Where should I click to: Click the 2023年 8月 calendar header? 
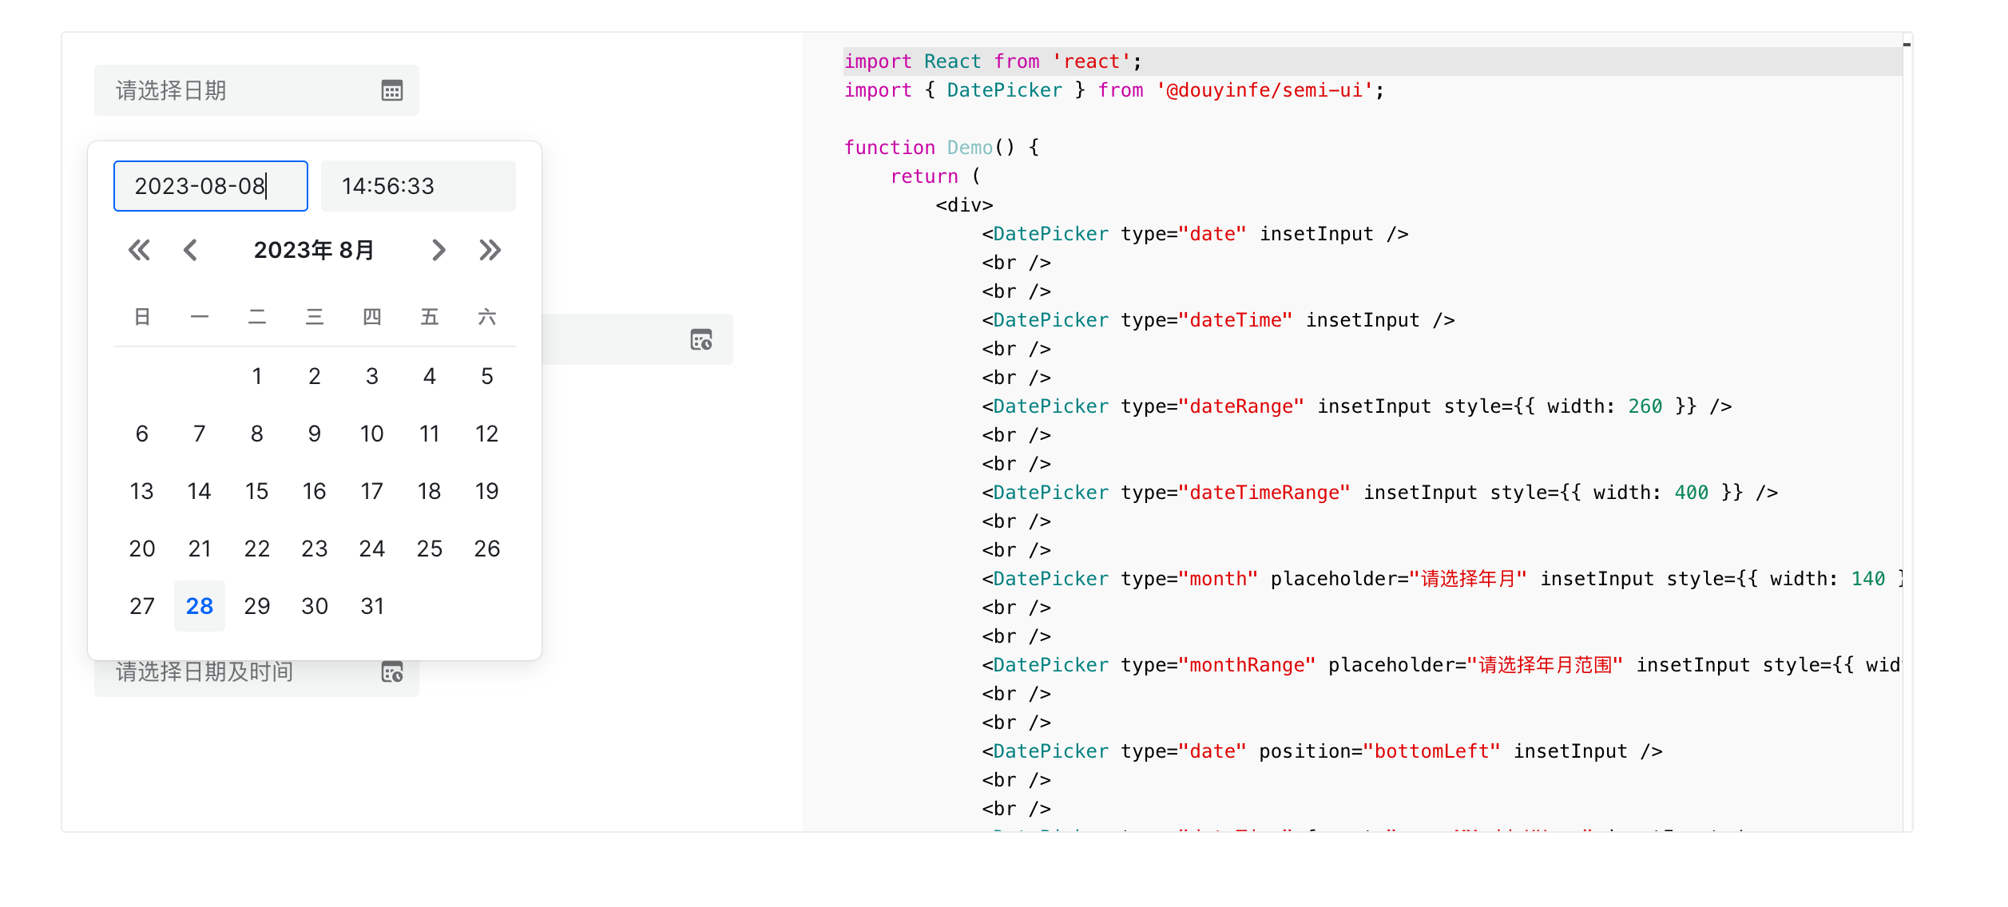(x=314, y=250)
